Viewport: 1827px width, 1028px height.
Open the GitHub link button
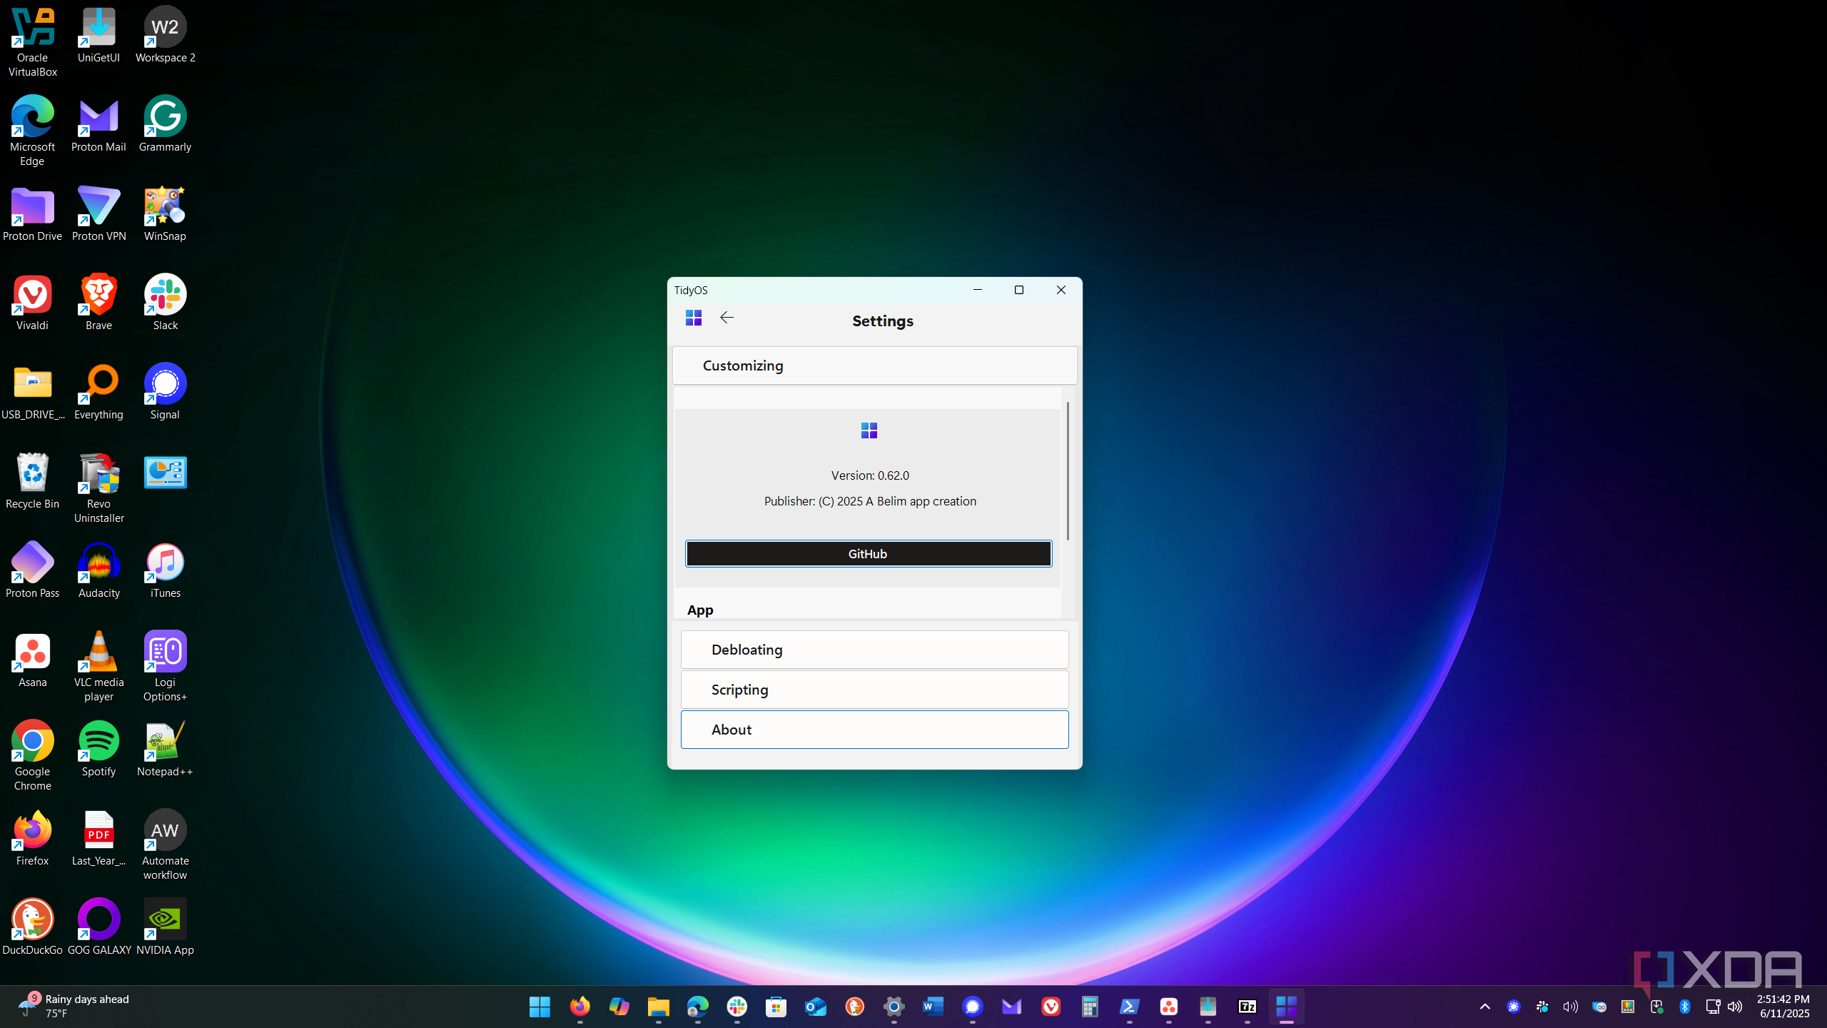[x=868, y=553]
